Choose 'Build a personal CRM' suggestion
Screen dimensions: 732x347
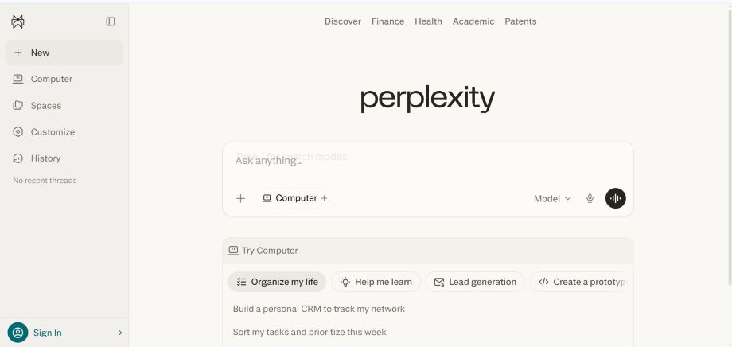tap(318, 309)
